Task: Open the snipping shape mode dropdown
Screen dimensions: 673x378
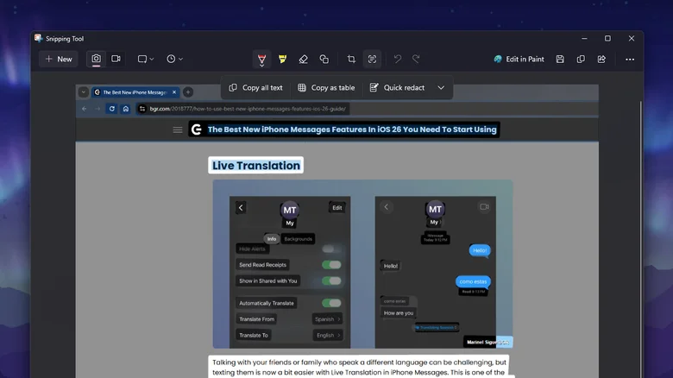Action: click(146, 59)
